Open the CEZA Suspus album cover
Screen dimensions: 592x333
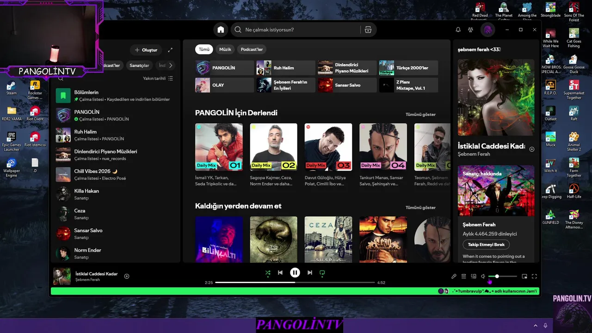(328, 240)
